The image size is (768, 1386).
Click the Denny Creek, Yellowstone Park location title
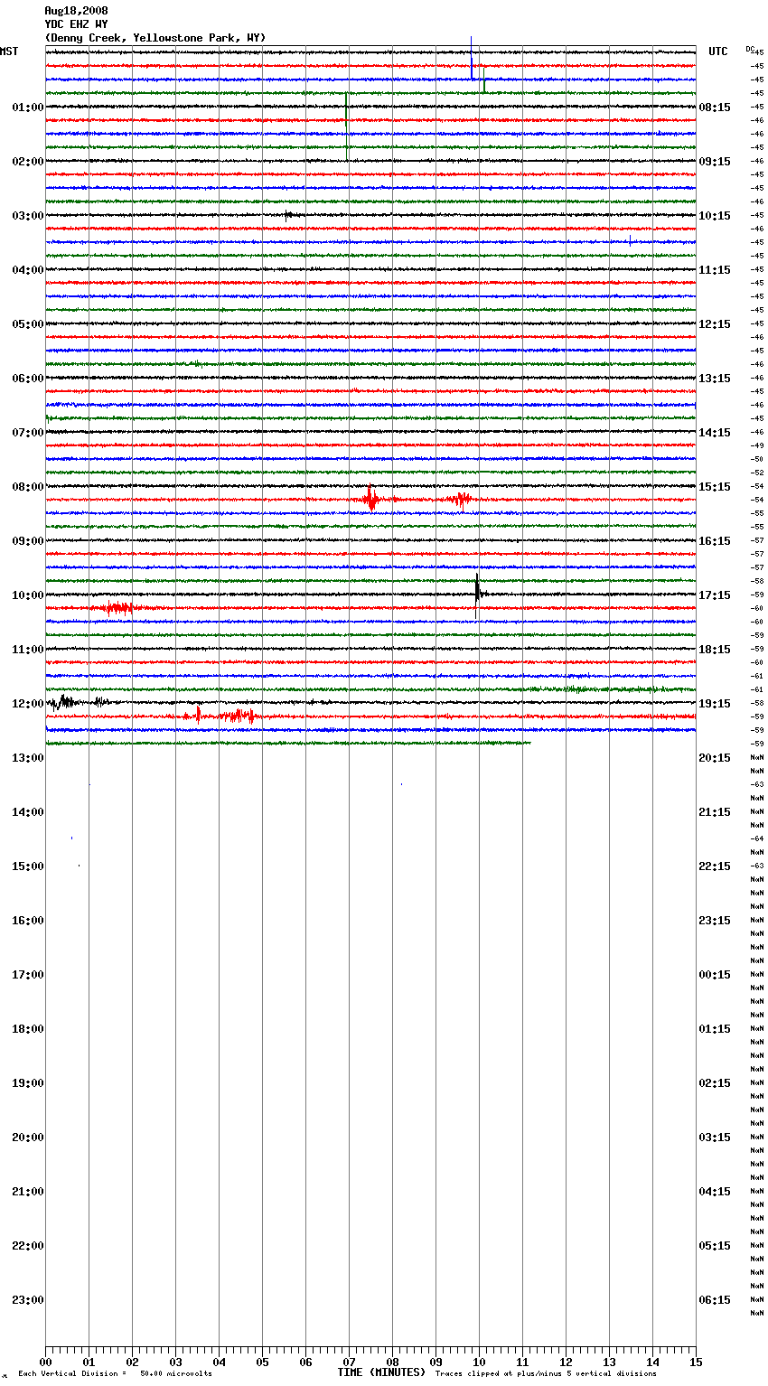[155, 38]
